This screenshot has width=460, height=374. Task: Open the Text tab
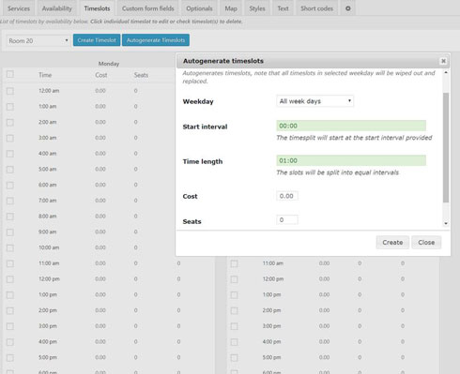(x=283, y=8)
